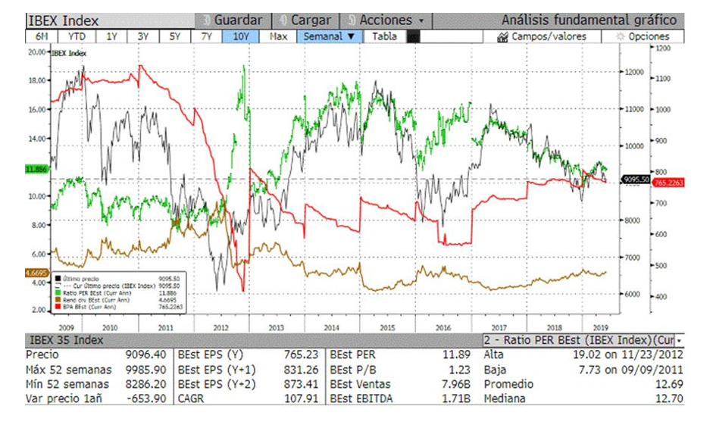Click the Análisis fundamental gráfico title

tap(589, 20)
